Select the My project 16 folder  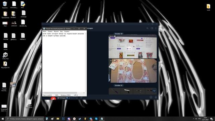[5, 65]
